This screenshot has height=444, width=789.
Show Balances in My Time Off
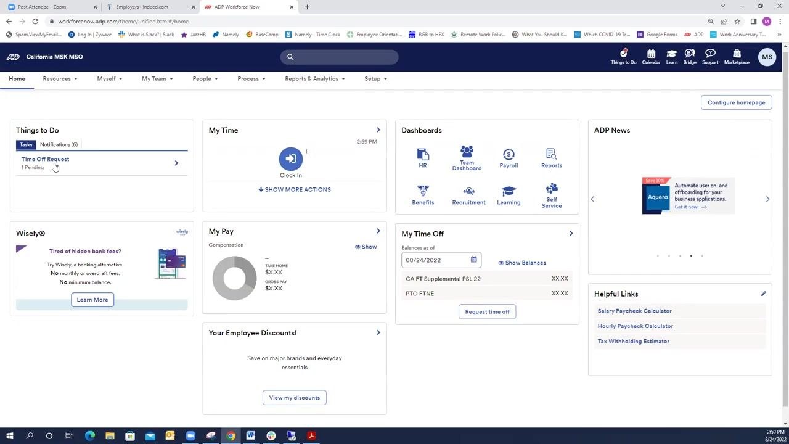[x=522, y=263]
